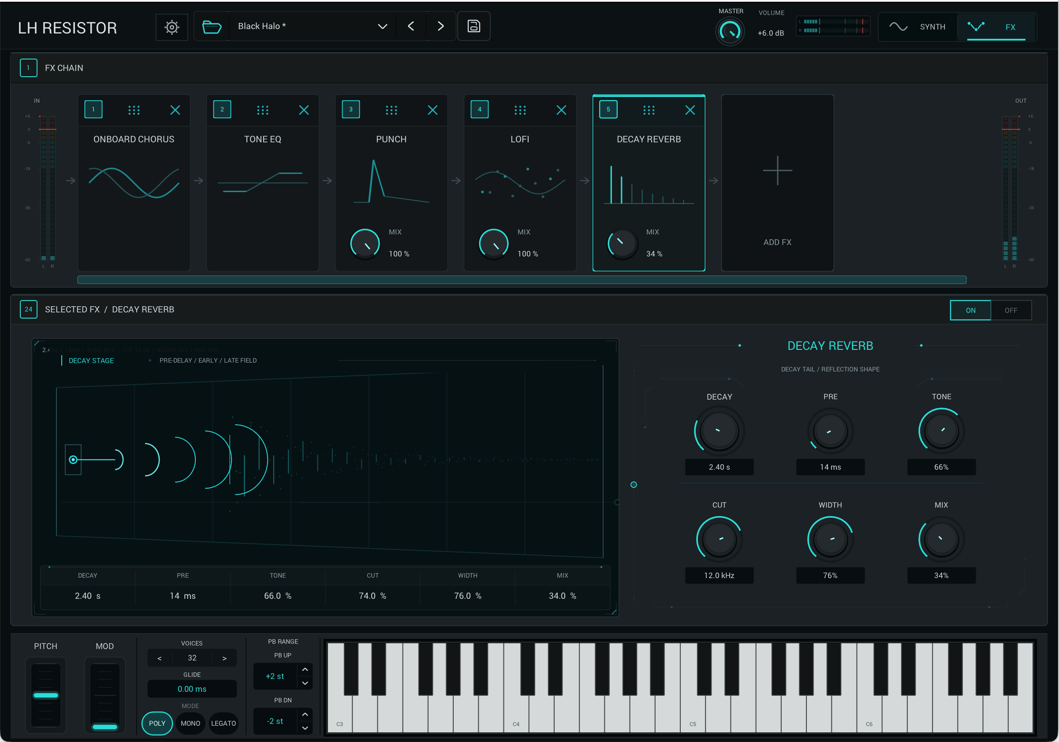Click the DECAY knob showing 2.40 s

click(719, 430)
